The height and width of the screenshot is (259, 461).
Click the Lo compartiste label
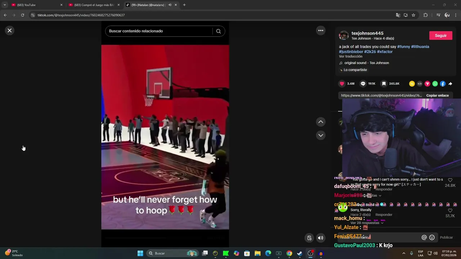[x=355, y=70]
